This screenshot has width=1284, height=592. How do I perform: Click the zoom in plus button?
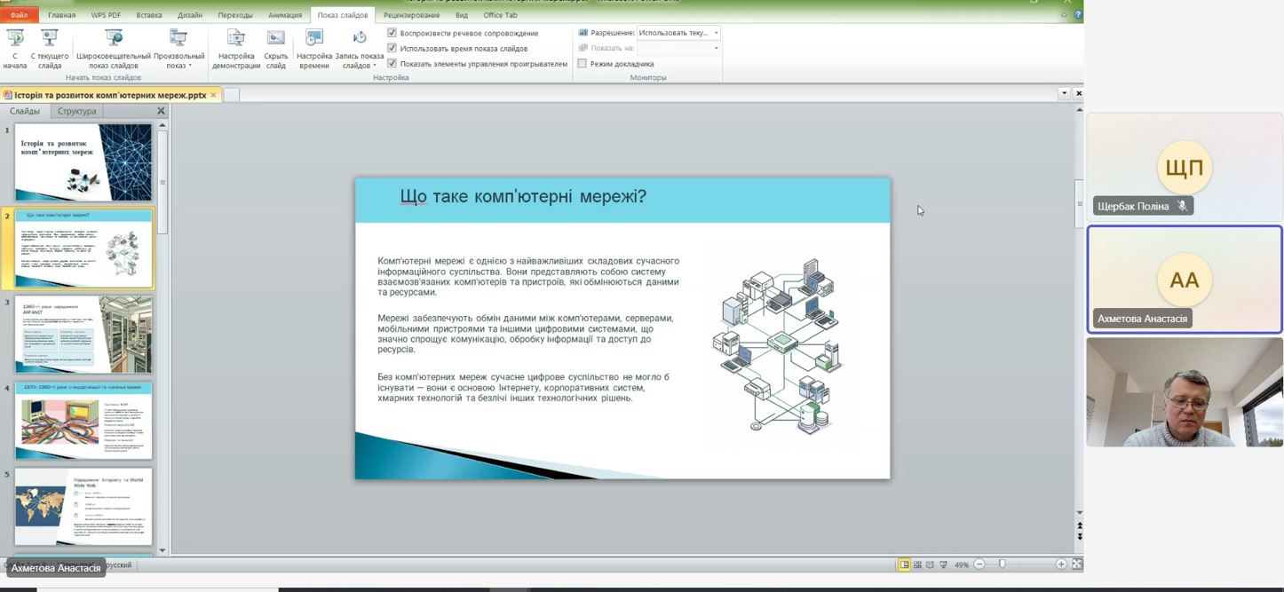click(1060, 564)
